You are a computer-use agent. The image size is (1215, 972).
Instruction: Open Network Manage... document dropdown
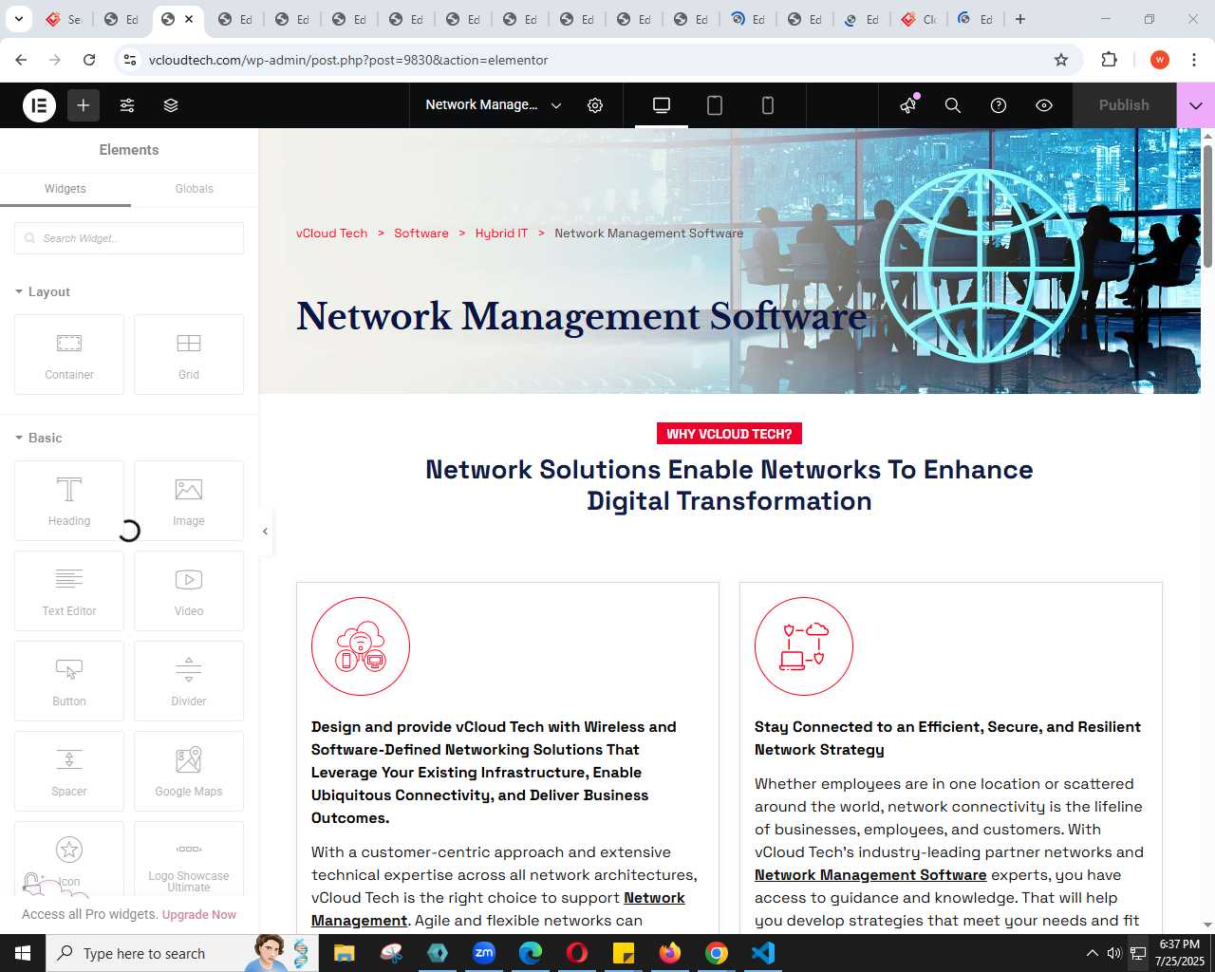[x=494, y=105]
